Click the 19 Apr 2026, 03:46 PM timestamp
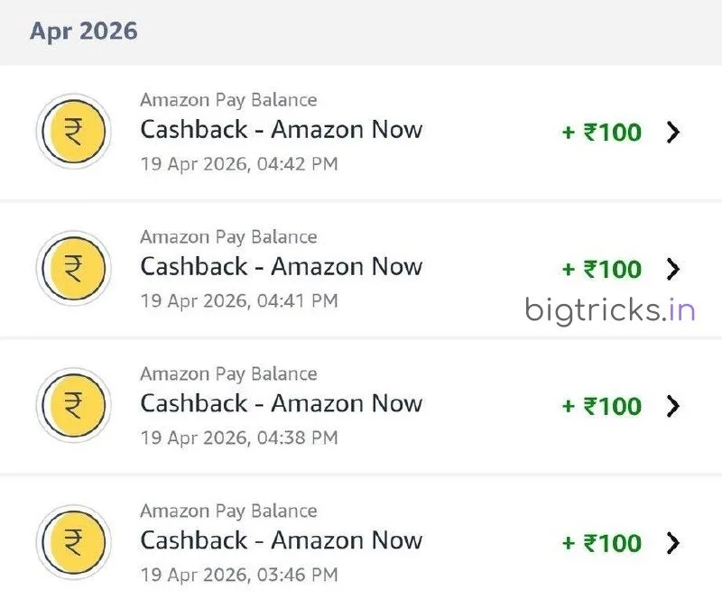722x599 pixels. (x=239, y=574)
